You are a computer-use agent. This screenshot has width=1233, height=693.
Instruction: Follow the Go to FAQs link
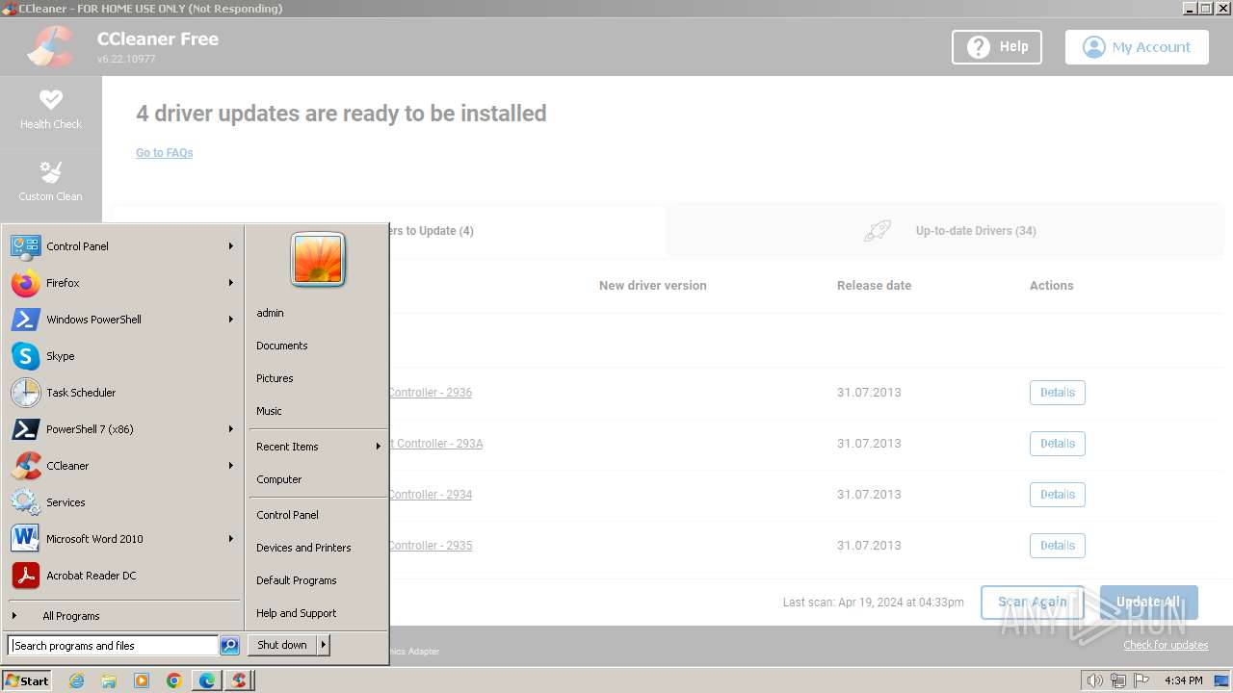165,153
